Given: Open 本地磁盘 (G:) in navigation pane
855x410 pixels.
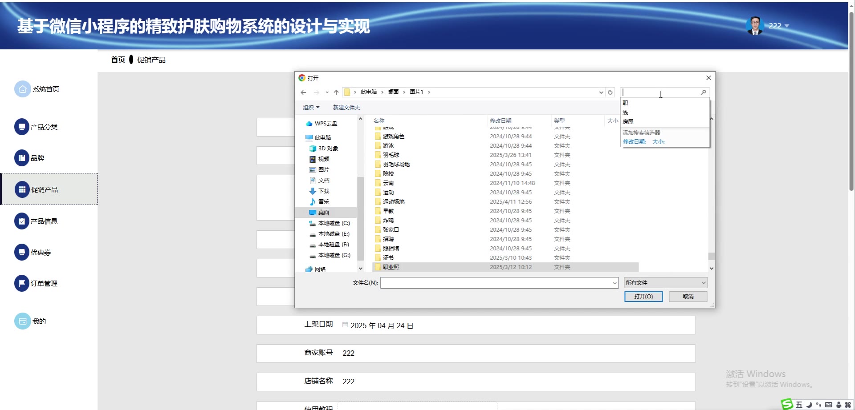Looking at the screenshot, I should pyautogui.click(x=330, y=255).
